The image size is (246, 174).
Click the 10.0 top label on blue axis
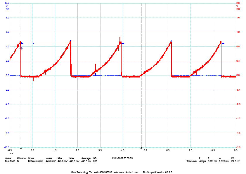click(x=7, y=3)
